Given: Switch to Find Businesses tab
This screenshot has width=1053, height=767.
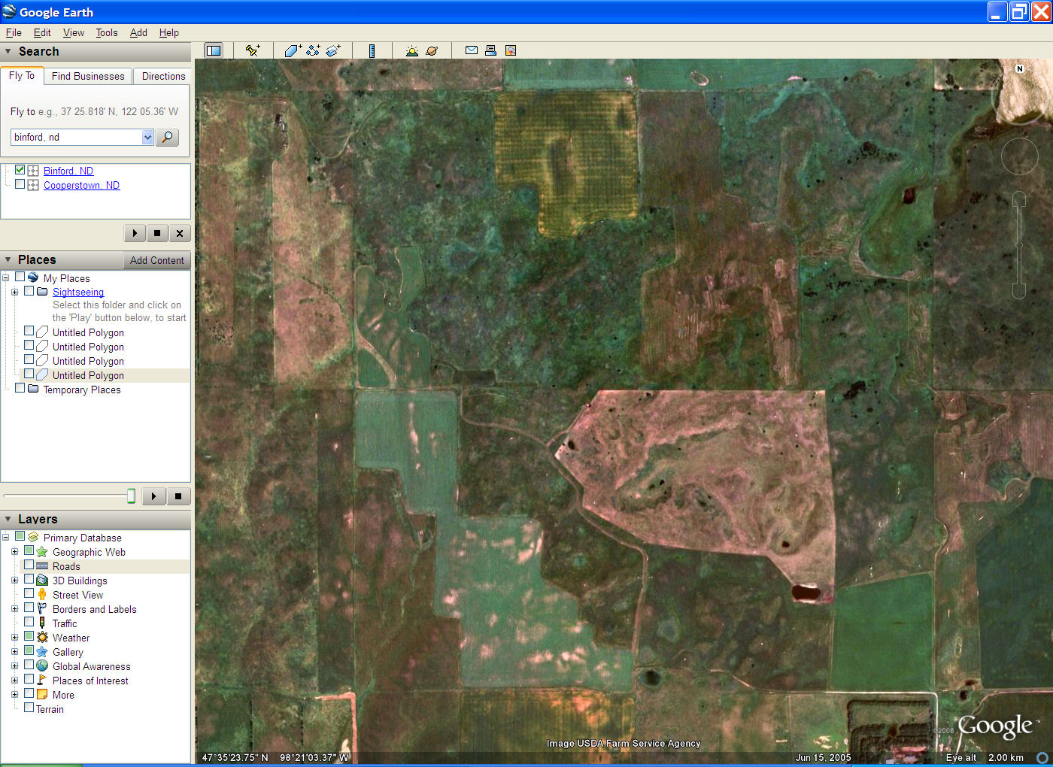Looking at the screenshot, I should click(x=88, y=76).
